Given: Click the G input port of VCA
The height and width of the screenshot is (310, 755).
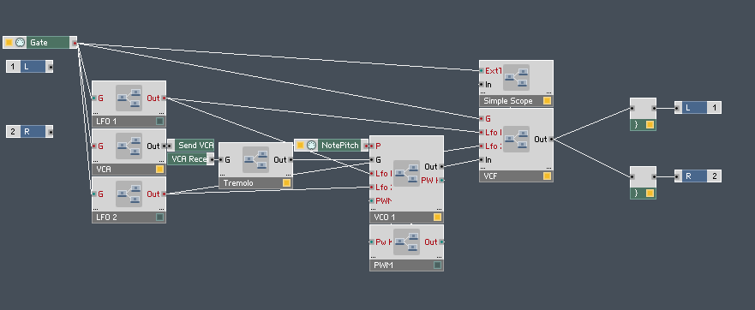Looking at the screenshot, I should [x=94, y=146].
